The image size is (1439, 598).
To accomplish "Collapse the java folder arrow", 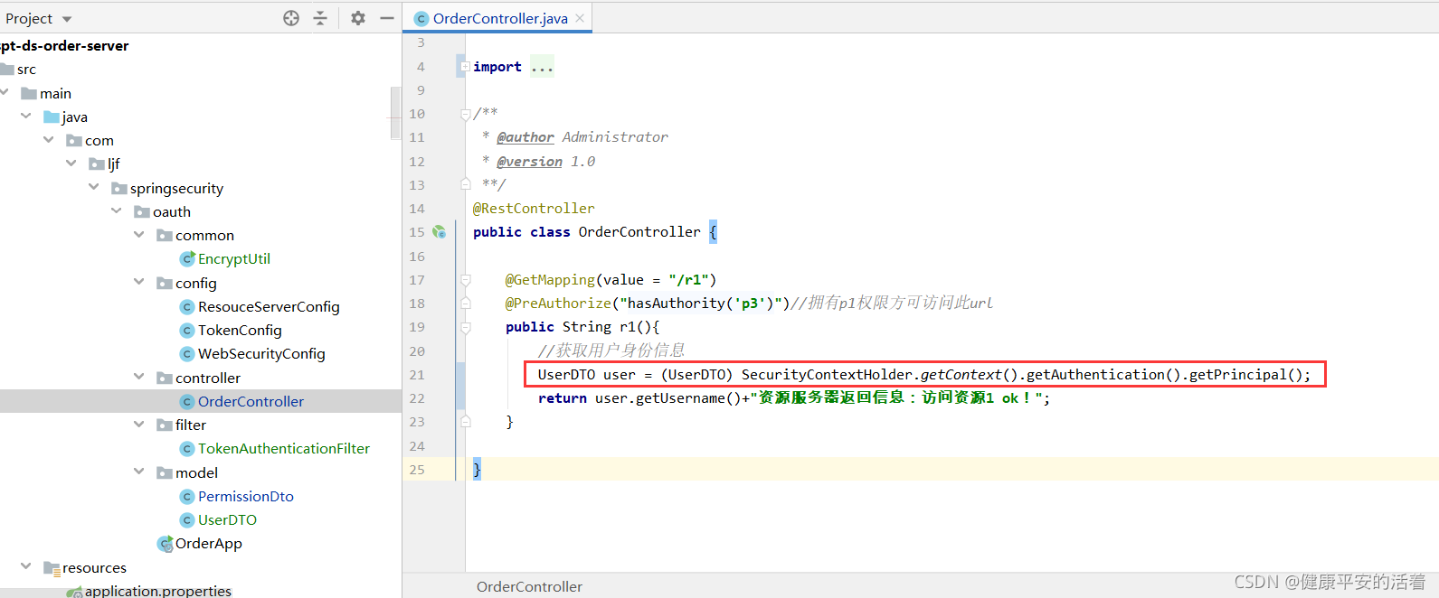I will point(25,117).
